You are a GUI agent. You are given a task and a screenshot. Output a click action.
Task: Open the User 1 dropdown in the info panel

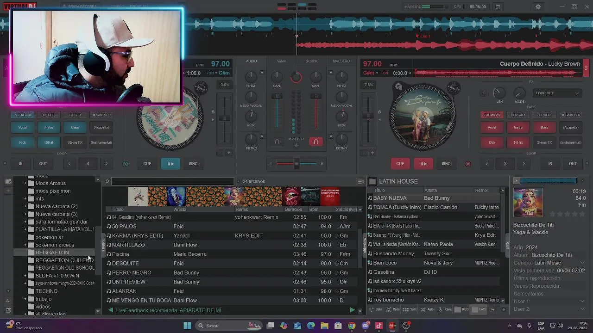[582, 302]
